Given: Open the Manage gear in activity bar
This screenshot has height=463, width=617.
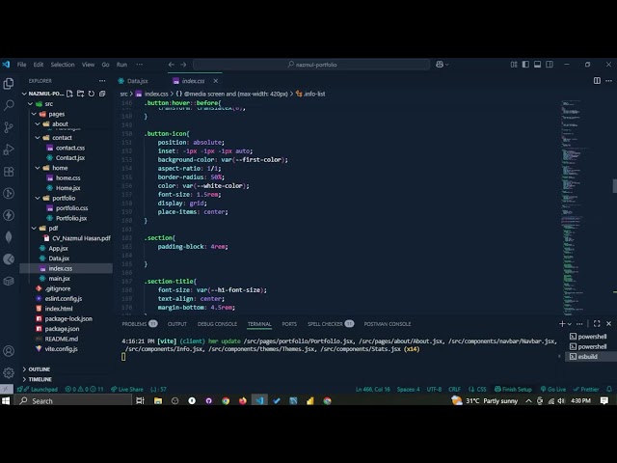Looking at the screenshot, I should tap(9, 372).
